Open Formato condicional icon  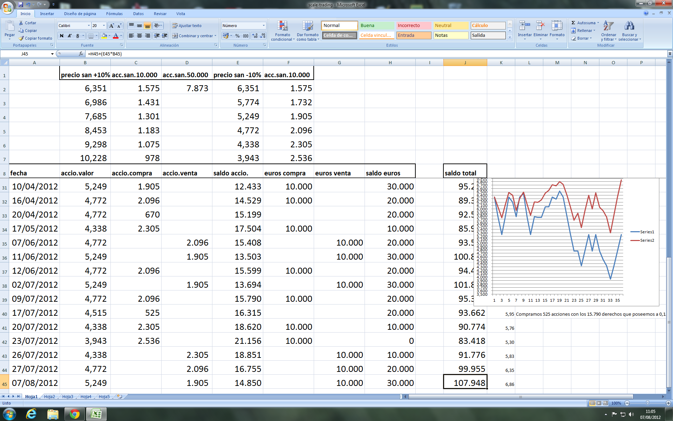click(x=283, y=26)
